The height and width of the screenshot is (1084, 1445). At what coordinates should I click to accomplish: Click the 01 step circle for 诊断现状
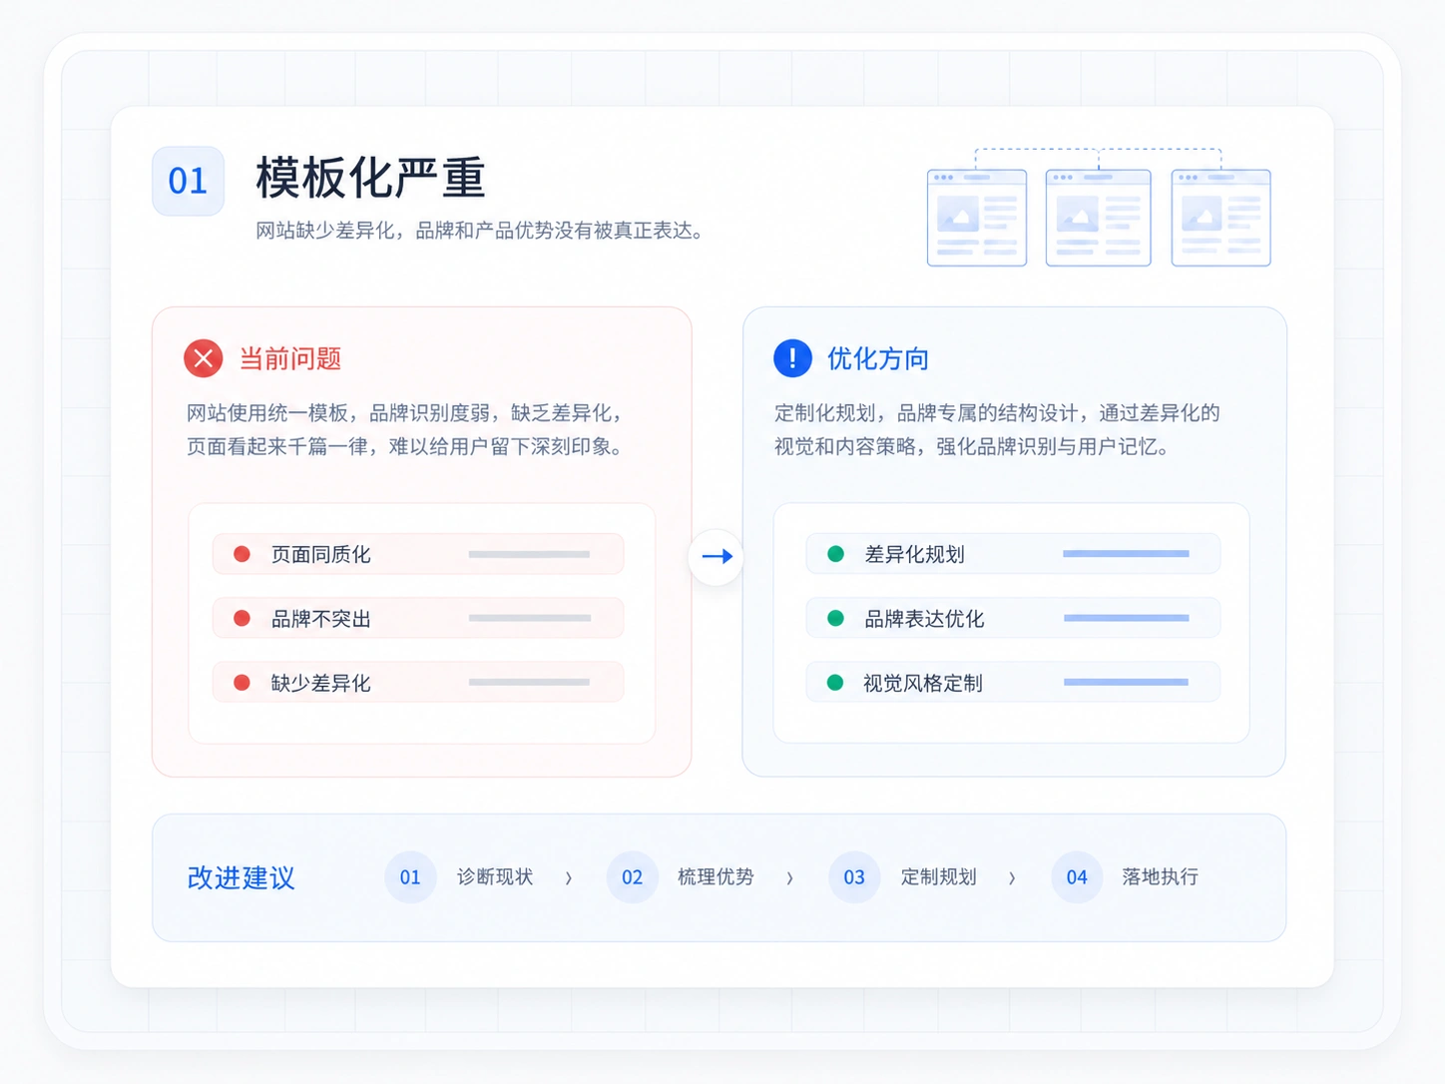pyautogui.click(x=410, y=877)
